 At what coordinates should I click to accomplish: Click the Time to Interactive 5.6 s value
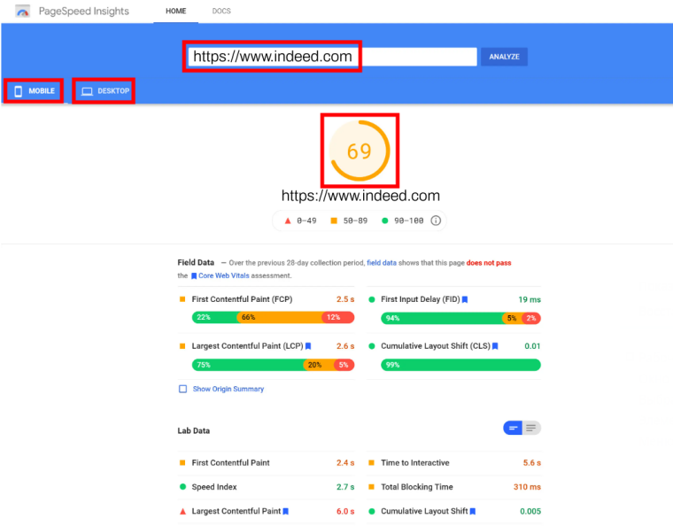click(532, 463)
